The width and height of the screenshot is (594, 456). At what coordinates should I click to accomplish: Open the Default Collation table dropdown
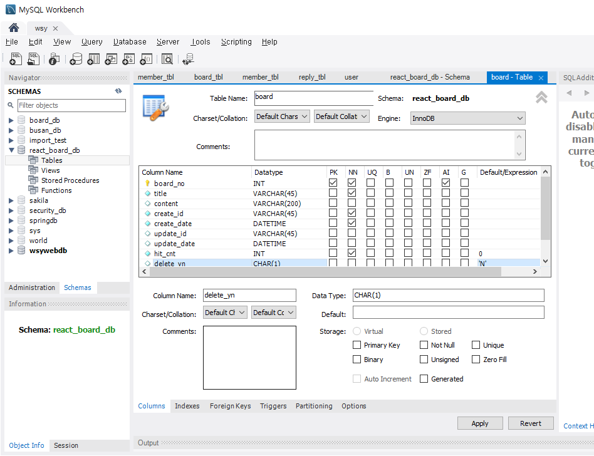(x=341, y=117)
